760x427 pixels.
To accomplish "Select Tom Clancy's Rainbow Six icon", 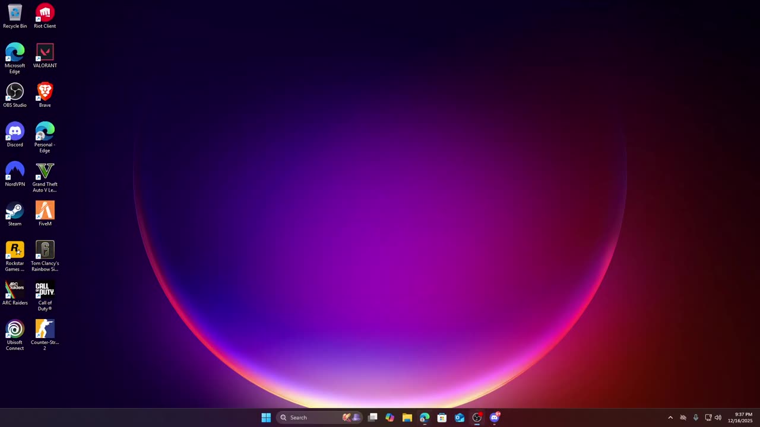I will tap(45, 256).
